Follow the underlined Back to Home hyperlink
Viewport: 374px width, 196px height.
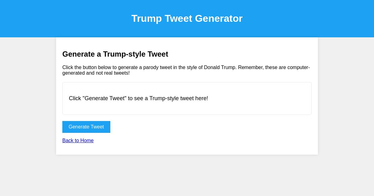click(78, 141)
